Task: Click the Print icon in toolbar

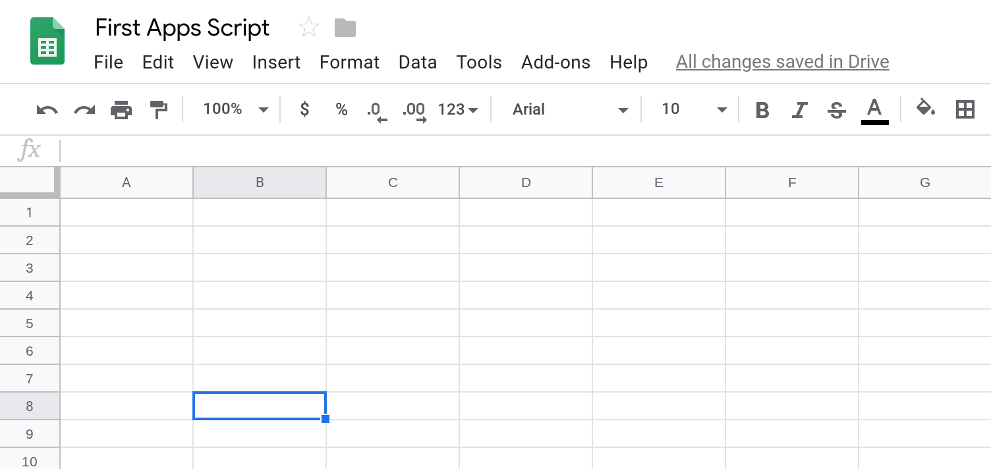Action: [121, 109]
